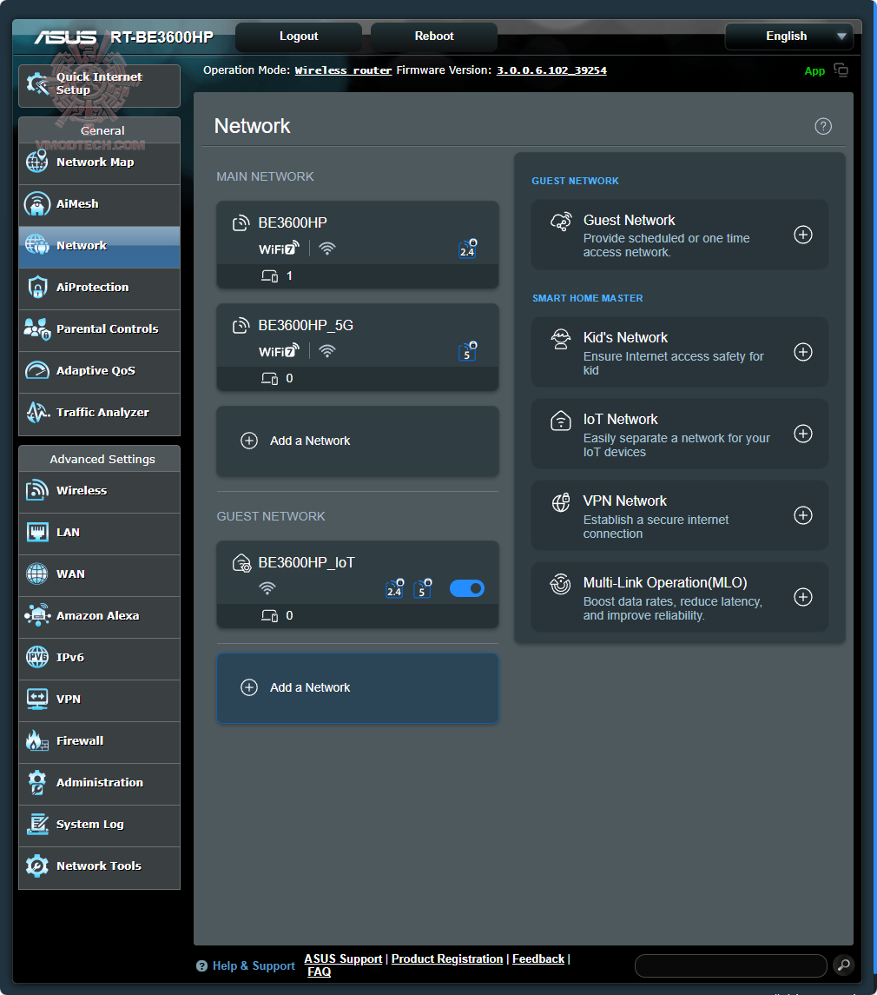Add a Network under Guest Network section
This screenshot has height=995, width=877.
click(x=358, y=688)
